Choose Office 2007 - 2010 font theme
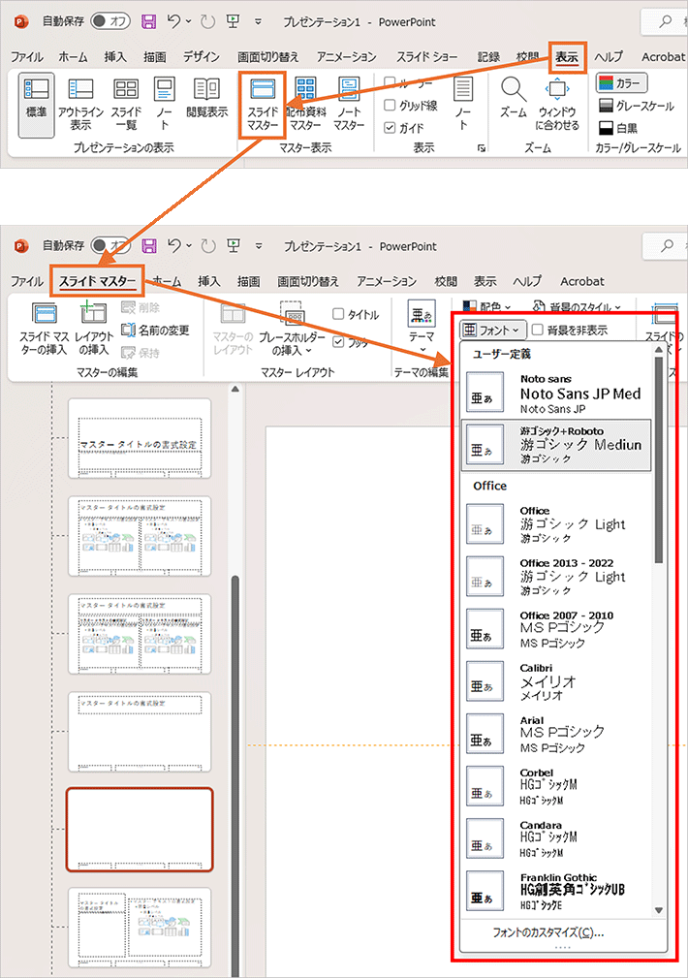688x978 pixels. coord(558,629)
